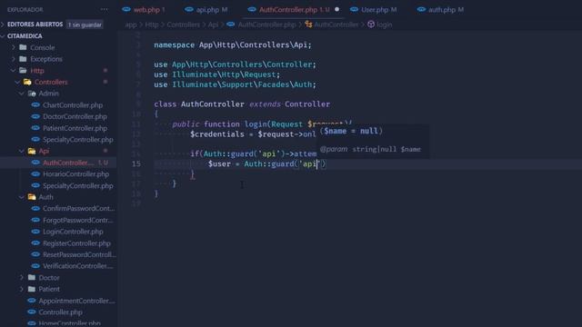Viewport: 582px width, 327px height.
Task: Open ForgotPasswordController file
Action: click(77, 220)
